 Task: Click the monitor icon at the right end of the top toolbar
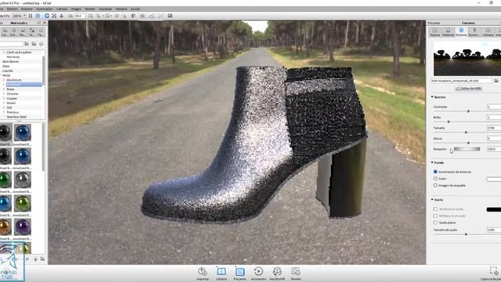pos(170,16)
